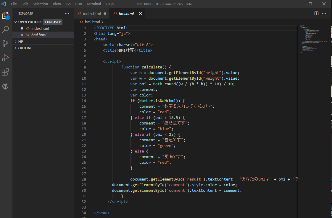
Task: Open the Run and Debug view
Action: 6,58
